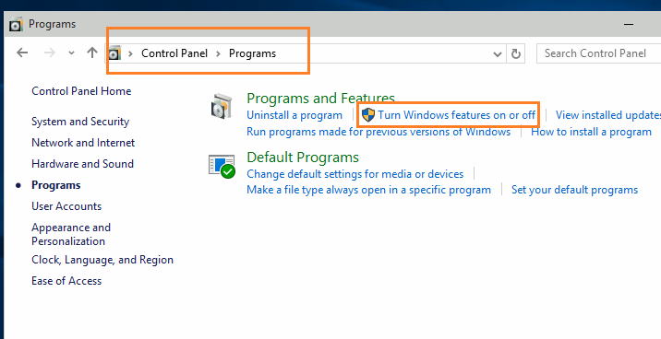Select Programs in the address breadcrumb
The width and height of the screenshot is (661, 339).
click(x=252, y=53)
